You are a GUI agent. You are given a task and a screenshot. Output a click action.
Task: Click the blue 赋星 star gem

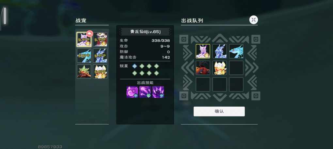point(135,66)
